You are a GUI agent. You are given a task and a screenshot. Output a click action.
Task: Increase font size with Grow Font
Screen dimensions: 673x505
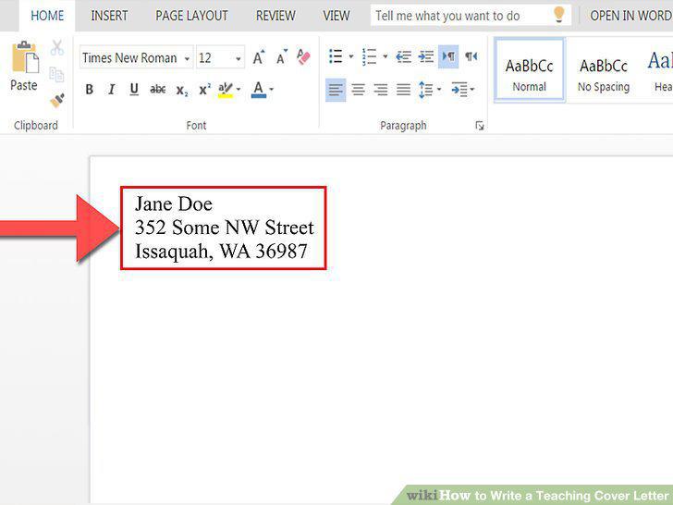point(259,56)
